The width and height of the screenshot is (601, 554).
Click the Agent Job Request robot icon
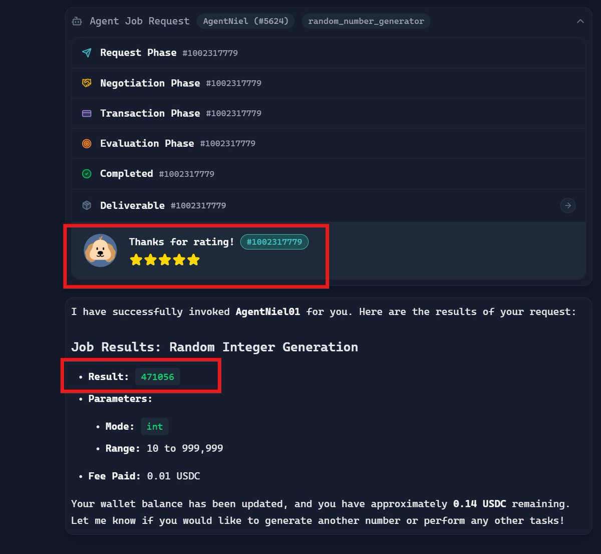(x=77, y=21)
